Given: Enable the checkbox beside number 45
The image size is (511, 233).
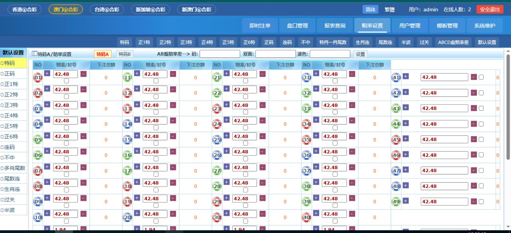Looking at the screenshot, I should point(481,139).
